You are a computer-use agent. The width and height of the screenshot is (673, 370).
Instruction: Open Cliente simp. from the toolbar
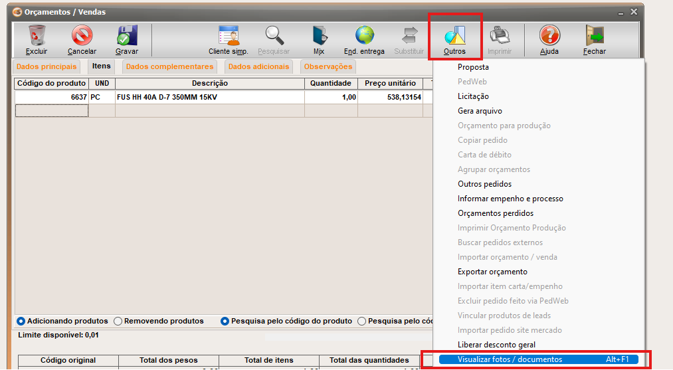[x=228, y=35]
